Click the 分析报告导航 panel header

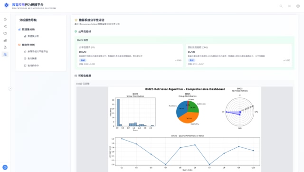(28, 20)
